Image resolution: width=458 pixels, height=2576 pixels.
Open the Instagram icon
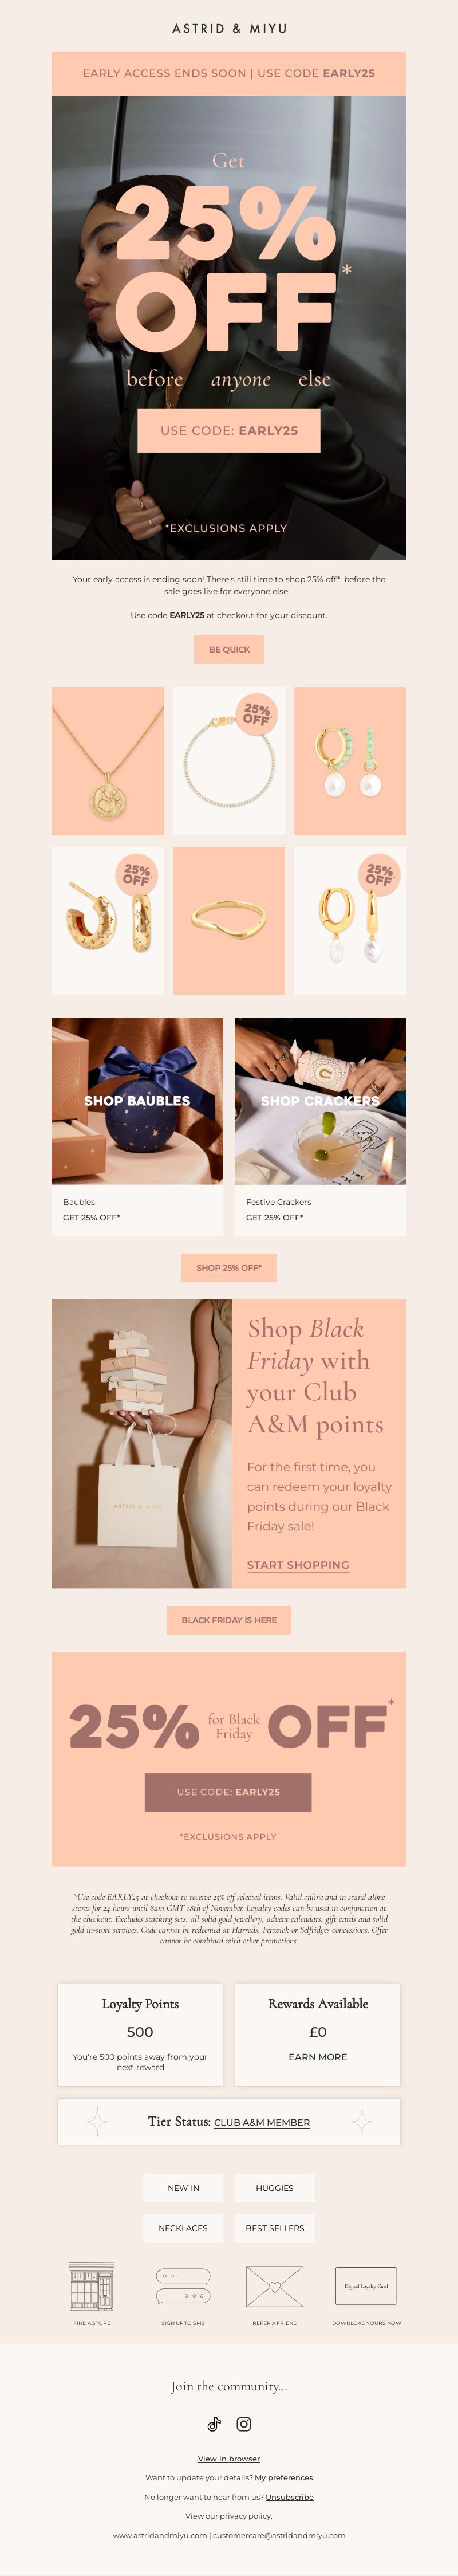click(244, 2424)
